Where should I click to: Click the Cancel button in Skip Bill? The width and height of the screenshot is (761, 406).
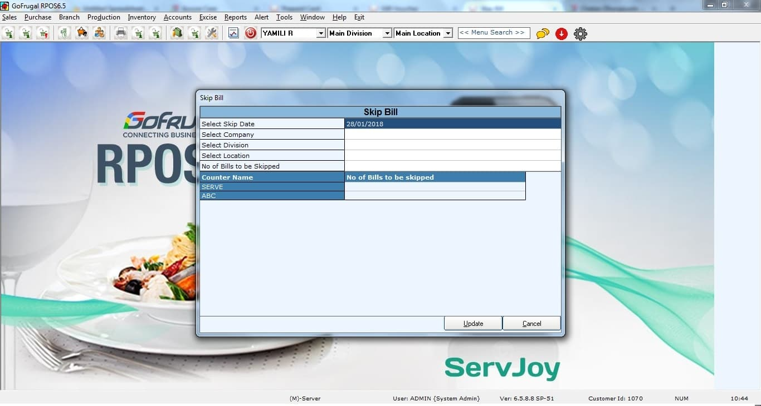pyautogui.click(x=531, y=323)
